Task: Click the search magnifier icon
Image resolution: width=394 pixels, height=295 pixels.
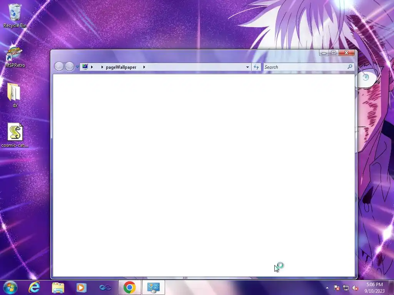Action: [350, 67]
